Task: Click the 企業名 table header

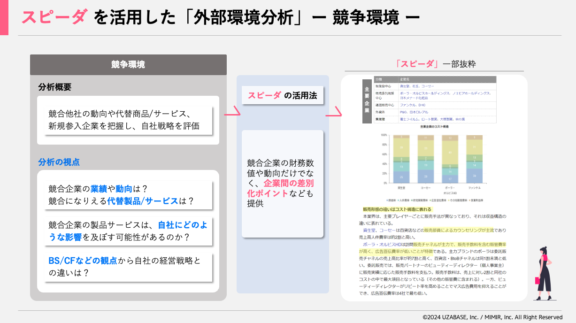Action: point(447,79)
